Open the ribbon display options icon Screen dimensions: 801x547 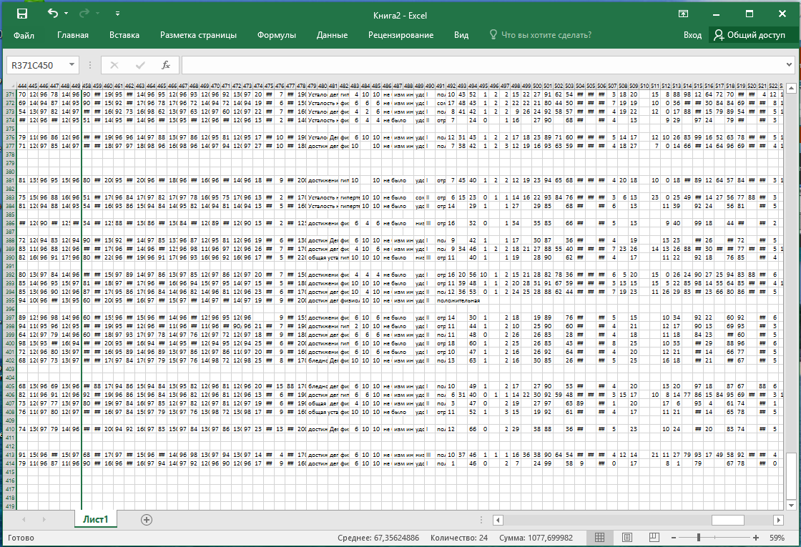684,14
